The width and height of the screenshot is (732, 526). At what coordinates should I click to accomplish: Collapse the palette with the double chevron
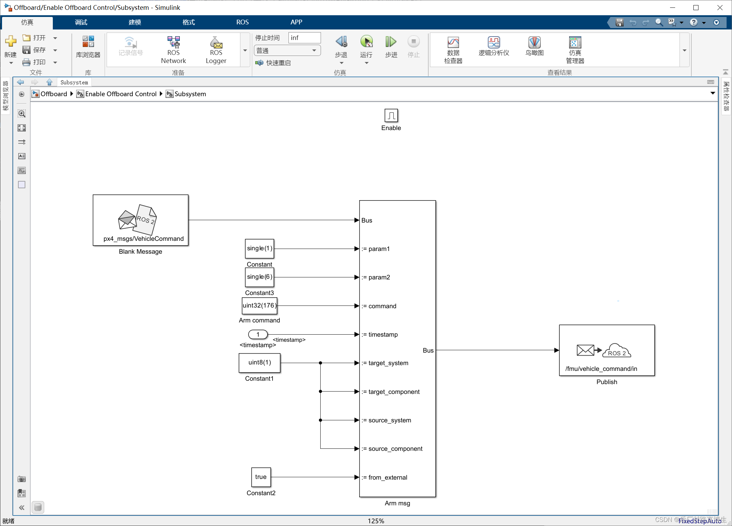(22, 507)
